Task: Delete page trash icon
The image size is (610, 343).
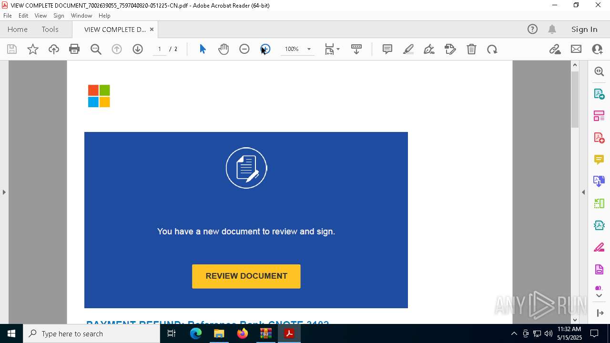Action: 471,49
